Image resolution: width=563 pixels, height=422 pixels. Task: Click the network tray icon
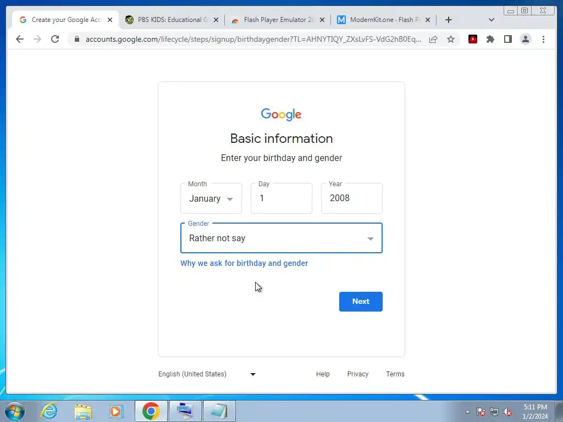click(494, 412)
